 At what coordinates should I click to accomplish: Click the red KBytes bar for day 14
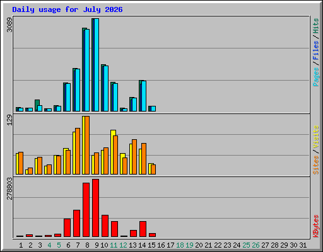click(143, 229)
